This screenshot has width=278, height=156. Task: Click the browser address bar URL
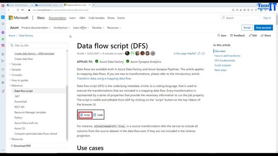[x=60, y=10]
